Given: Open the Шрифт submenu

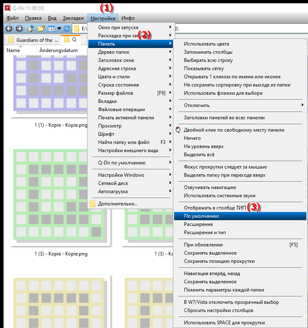Looking at the screenshot, I should pos(131,134).
